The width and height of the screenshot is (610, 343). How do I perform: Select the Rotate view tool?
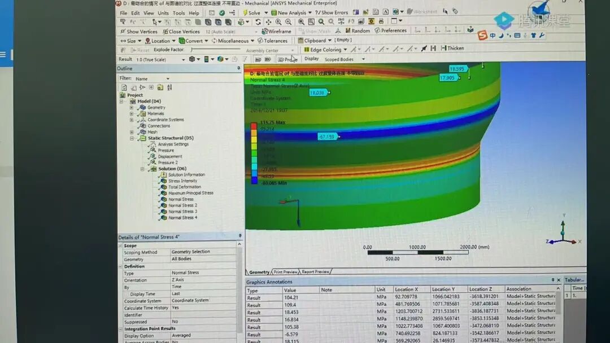(x=258, y=22)
